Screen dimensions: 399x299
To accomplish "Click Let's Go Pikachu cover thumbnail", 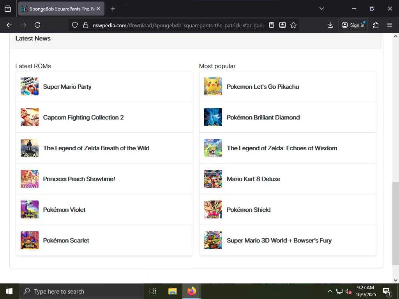I will click(213, 86).
